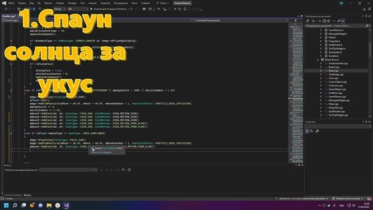
Task: Open Yandex Browser from the taskbar
Action: [x=58, y=205]
